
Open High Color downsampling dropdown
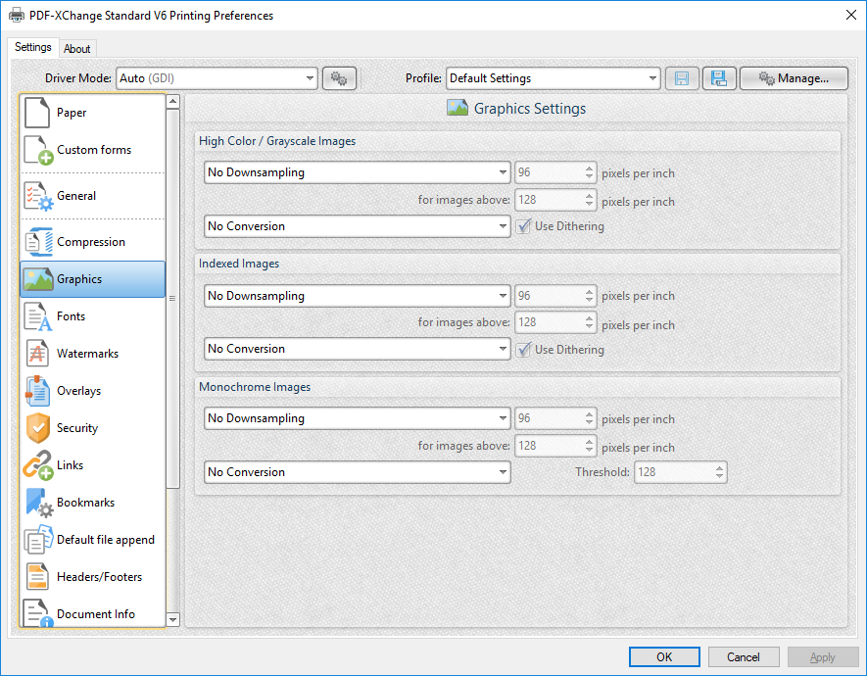[x=358, y=172]
